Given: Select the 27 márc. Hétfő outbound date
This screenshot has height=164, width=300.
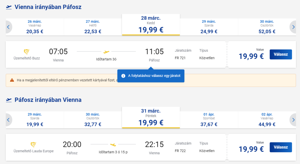Looking at the screenshot, I should tap(93, 27).
